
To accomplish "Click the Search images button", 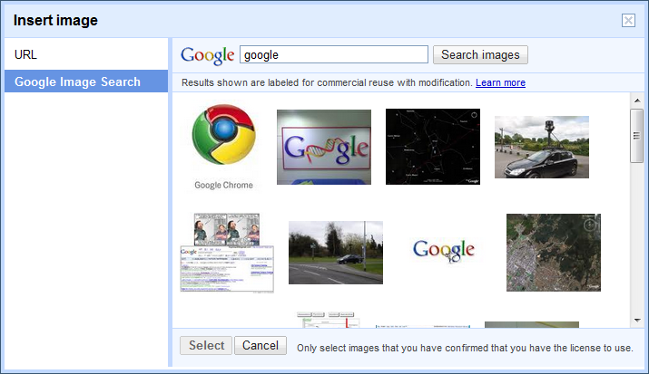I will [x=480, y=55].
